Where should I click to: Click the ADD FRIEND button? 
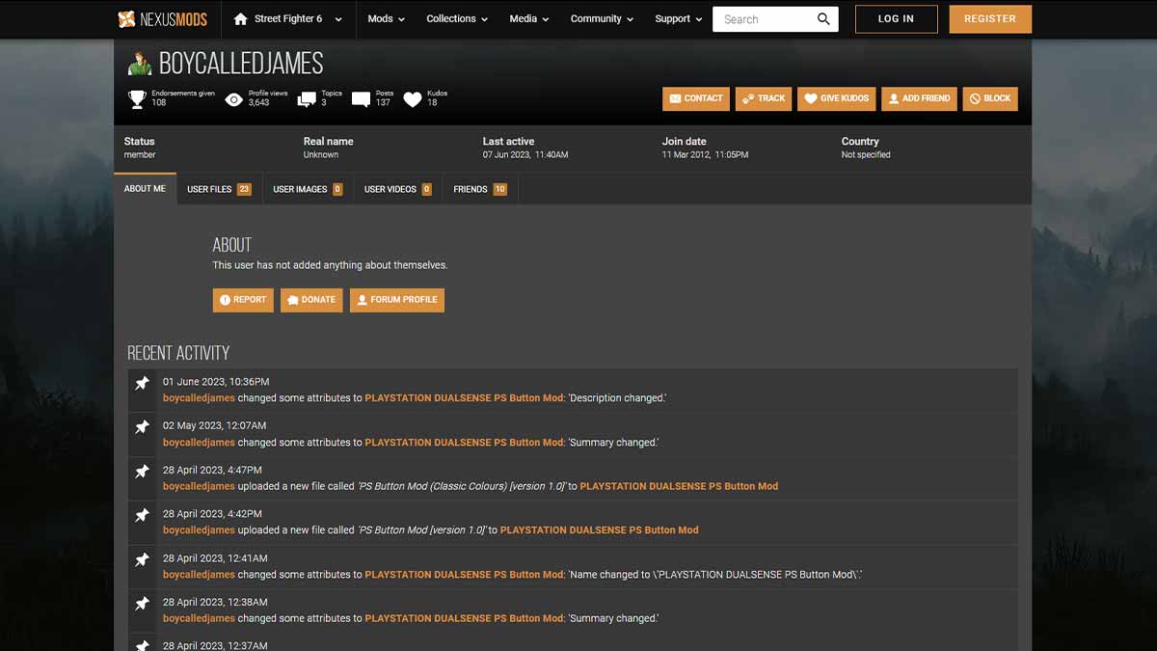click(x=919, y=98)
